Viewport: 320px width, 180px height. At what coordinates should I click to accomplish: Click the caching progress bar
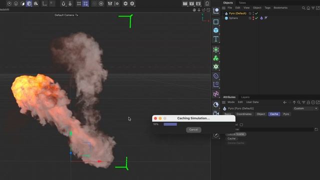point(170,124)
